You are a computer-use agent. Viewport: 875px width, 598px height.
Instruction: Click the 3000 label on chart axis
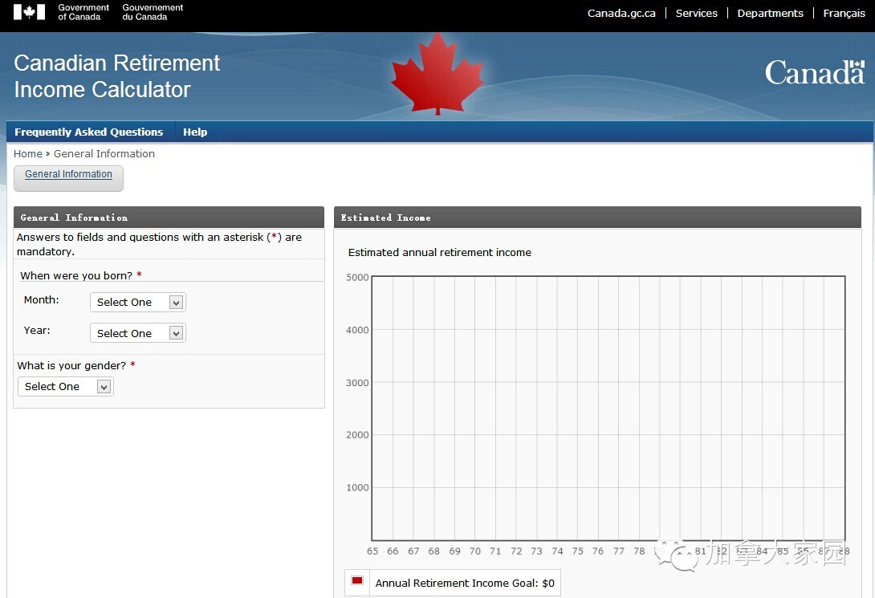[357, 383]
